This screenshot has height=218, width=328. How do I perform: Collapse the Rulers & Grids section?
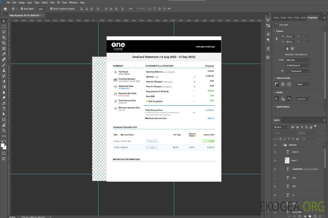click(274, 78)
